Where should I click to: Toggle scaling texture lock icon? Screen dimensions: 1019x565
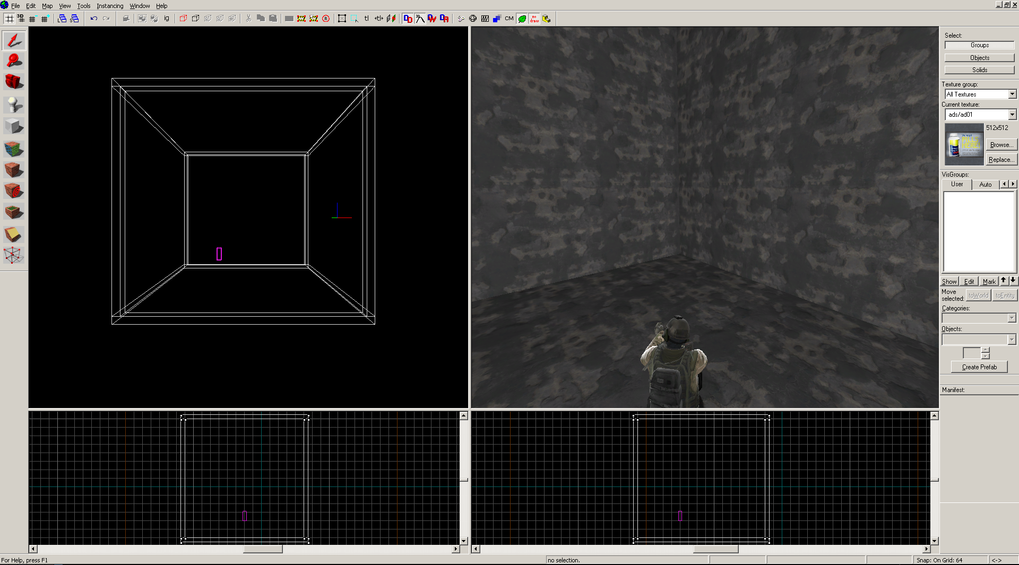(378, 19)
